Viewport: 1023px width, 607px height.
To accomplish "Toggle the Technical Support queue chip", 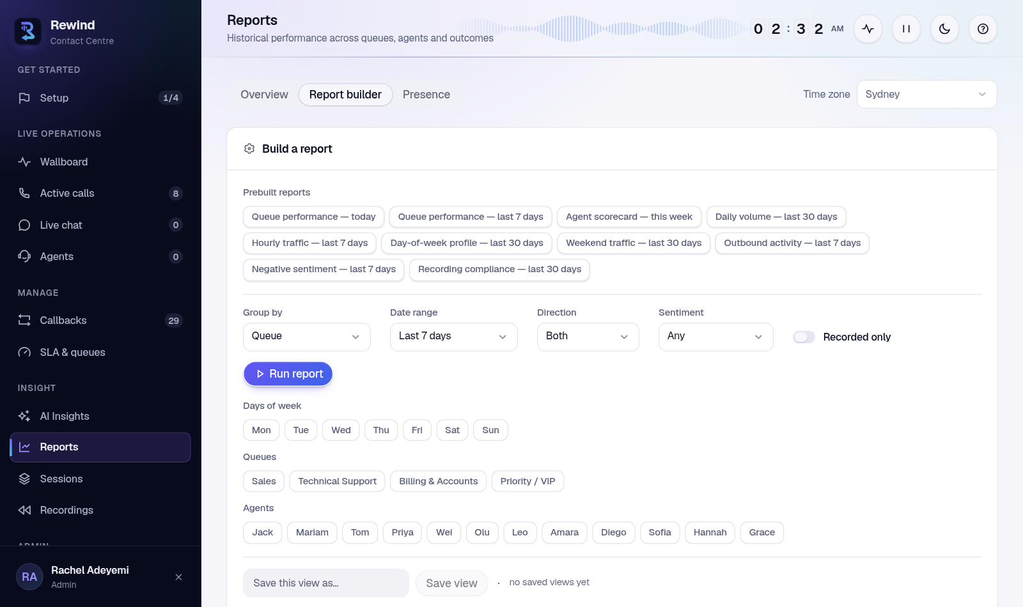I will 337,481.
